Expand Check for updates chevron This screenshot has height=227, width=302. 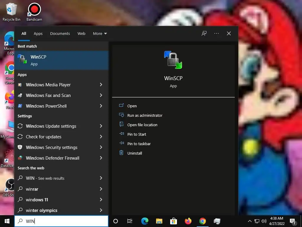pos(101,137)
